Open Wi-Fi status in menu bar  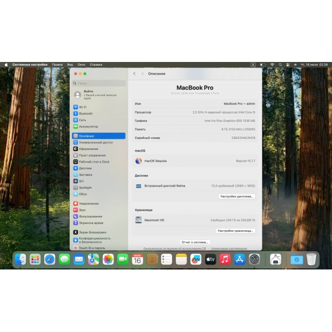pyautogui.click(x=272, y=65)
